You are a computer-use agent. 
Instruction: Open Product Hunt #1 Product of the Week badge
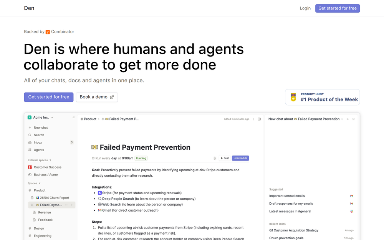[x=322, y=97]
